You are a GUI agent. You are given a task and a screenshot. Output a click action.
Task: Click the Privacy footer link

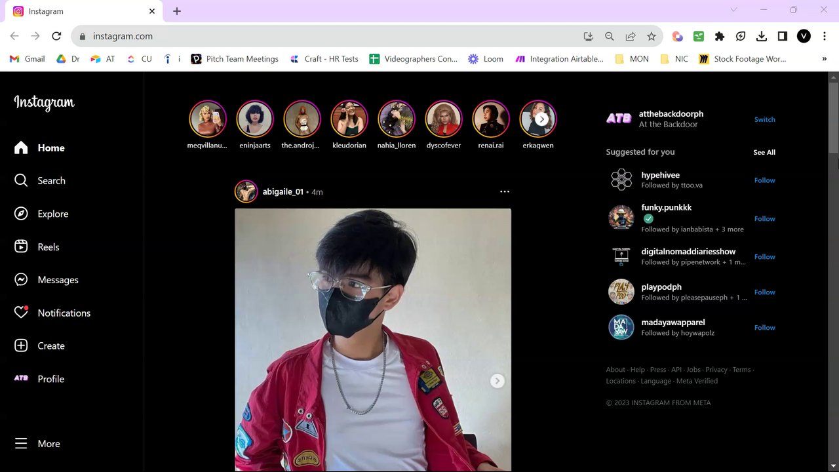716,370
